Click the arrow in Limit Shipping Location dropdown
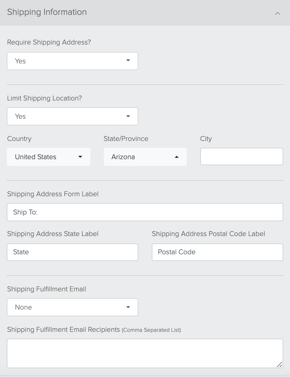This screenshot has width=290, height=377. click(128, 116)
